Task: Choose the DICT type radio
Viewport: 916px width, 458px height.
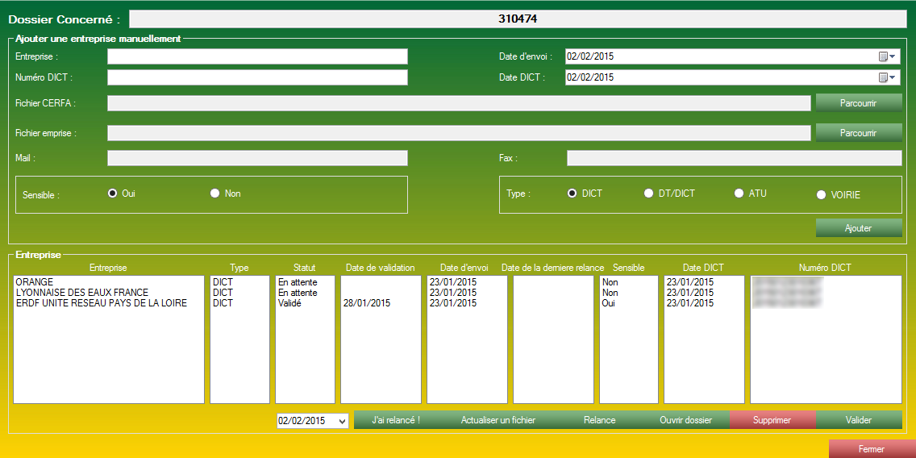Action: point(572,194)
